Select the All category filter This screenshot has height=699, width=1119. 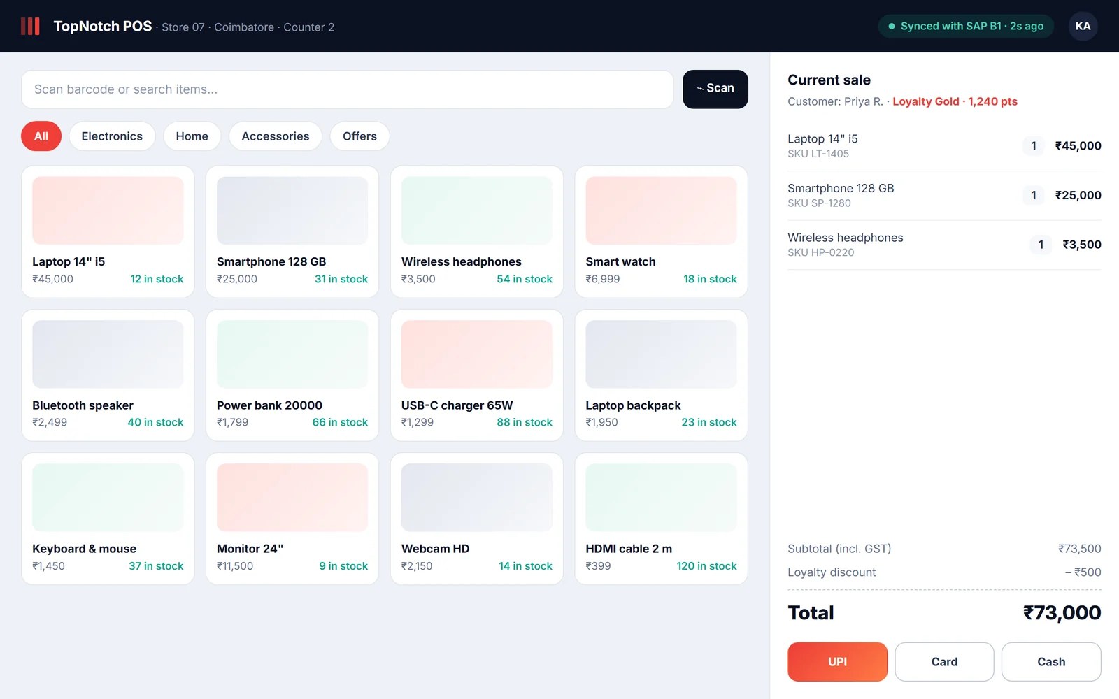(x=41, y=136)
